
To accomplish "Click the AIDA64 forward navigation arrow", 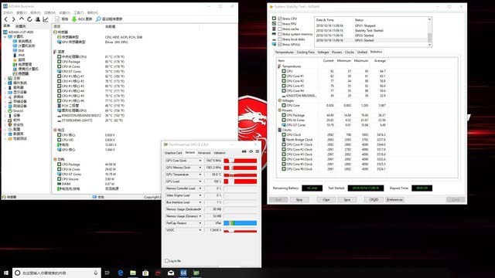I will (x=14, y=19).
